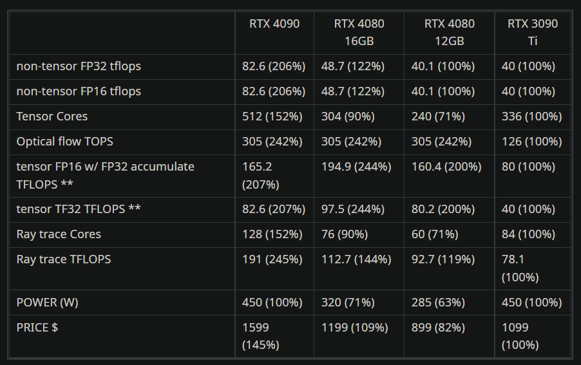The width and height of the screenshot is (581, 365).
Task: Click the 512 (152%) Tensor Cores cell
Action: coord(272,117)
